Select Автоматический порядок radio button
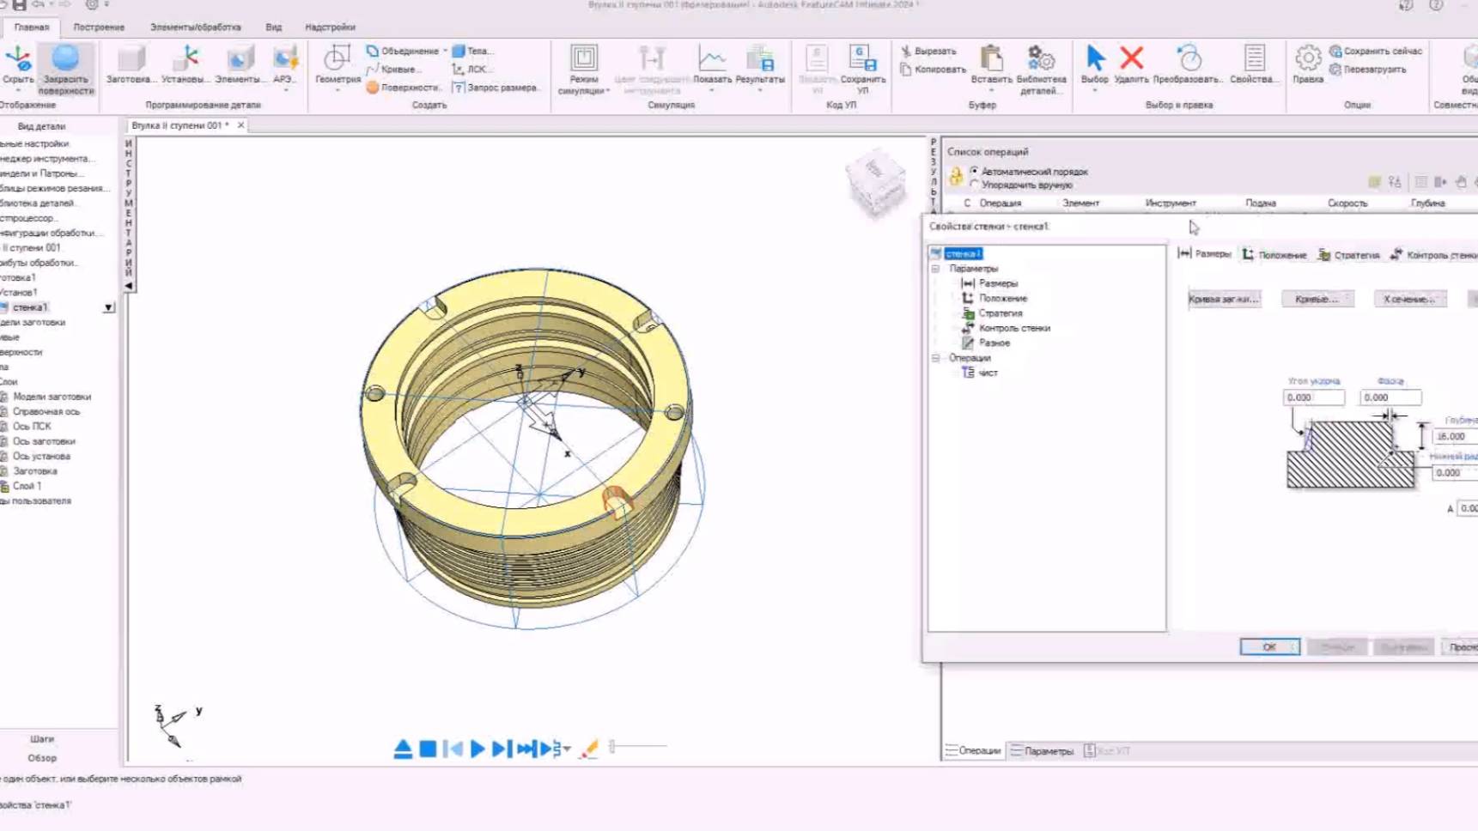 click(x=974, y=172)
